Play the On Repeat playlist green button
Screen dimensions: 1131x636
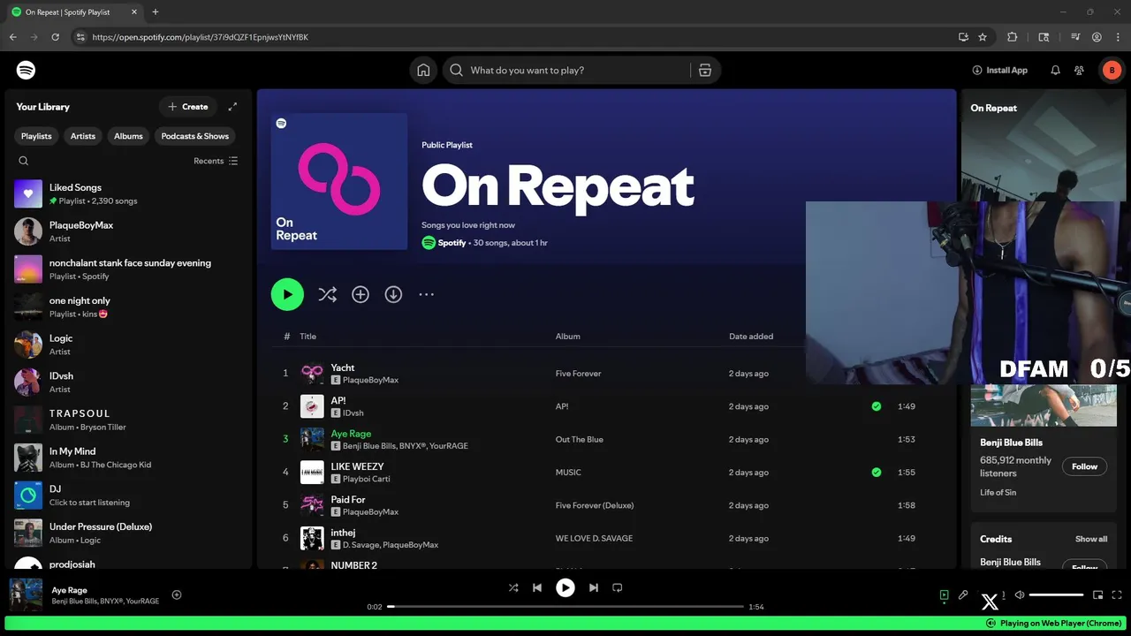[287, 294]
